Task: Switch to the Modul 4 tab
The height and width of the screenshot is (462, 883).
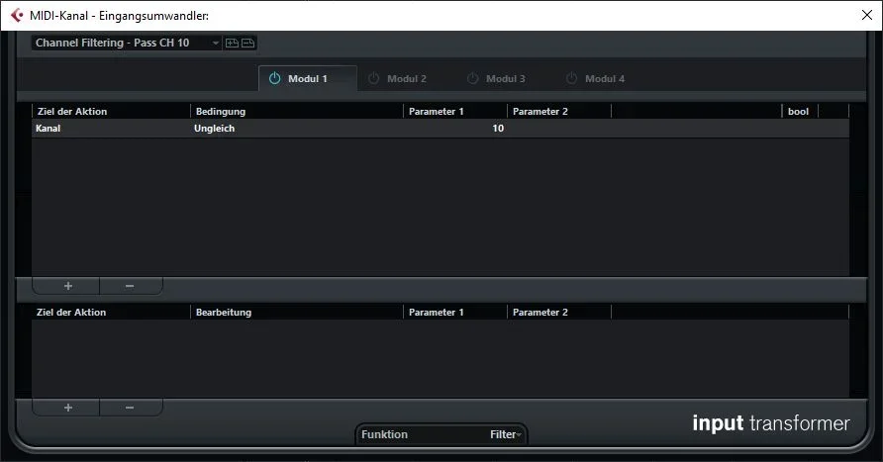Action: [x=605, y=79]
